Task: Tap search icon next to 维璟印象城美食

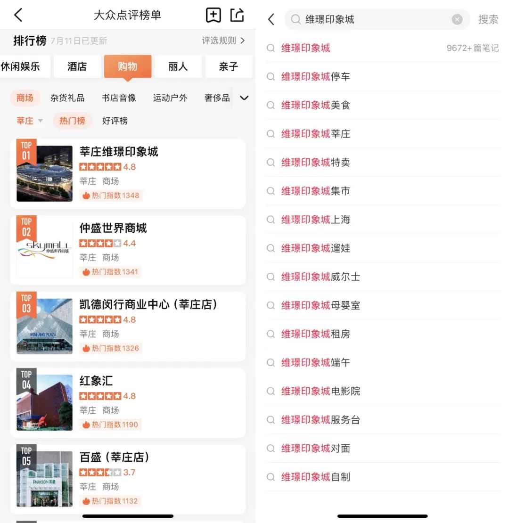Action: (271, 106)
